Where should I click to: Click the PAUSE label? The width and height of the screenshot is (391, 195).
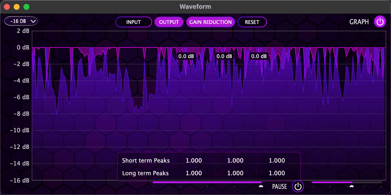tap(280, 186)
